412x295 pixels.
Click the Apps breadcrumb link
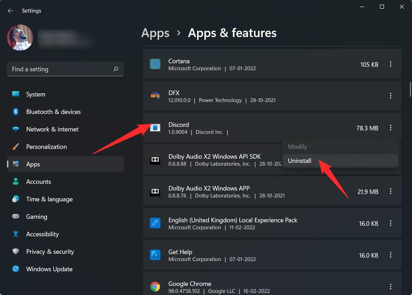155,33
